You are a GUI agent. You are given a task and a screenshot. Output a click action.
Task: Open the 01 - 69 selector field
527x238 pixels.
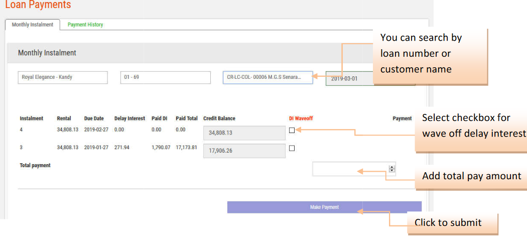165,77
